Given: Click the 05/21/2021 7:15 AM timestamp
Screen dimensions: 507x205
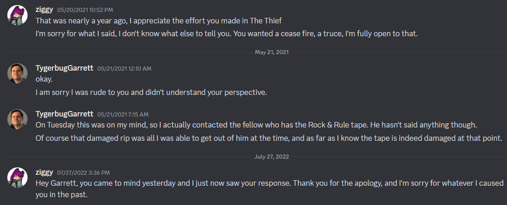Looking at the screenshot, I should tap(123, 114).
